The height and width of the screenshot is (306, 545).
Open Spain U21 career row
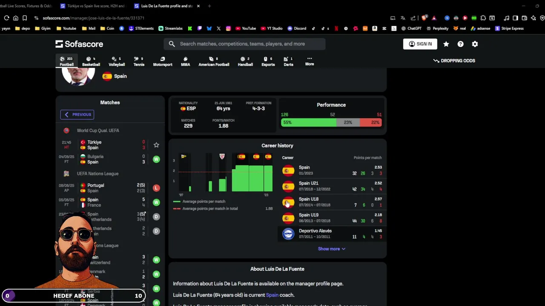332,186
